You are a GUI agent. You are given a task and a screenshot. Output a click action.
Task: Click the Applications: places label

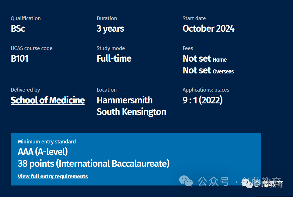[206, 90]
